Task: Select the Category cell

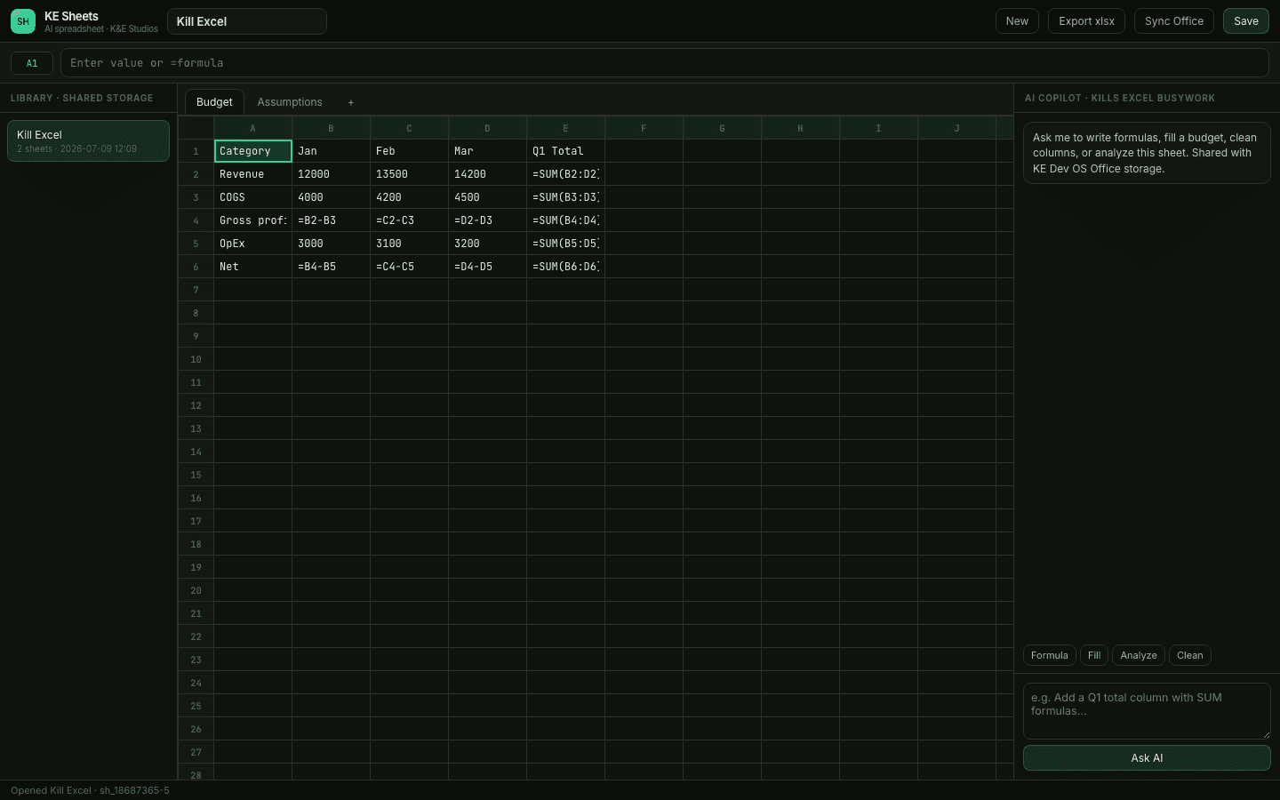Action: coord(252,151)
